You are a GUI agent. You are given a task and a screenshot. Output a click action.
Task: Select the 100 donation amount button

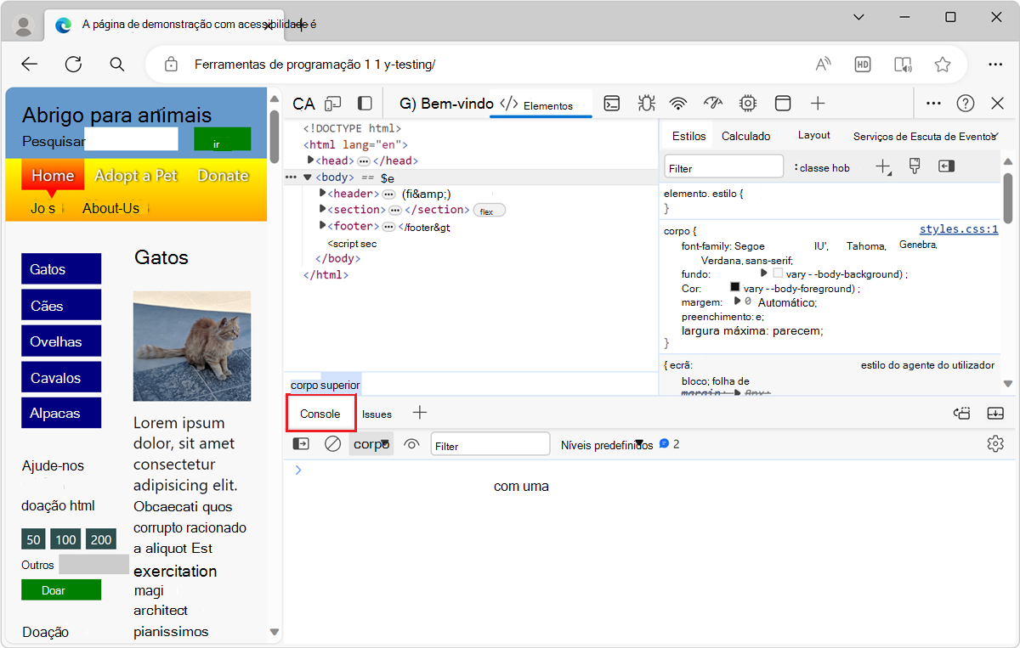click(x=65, y=539)
